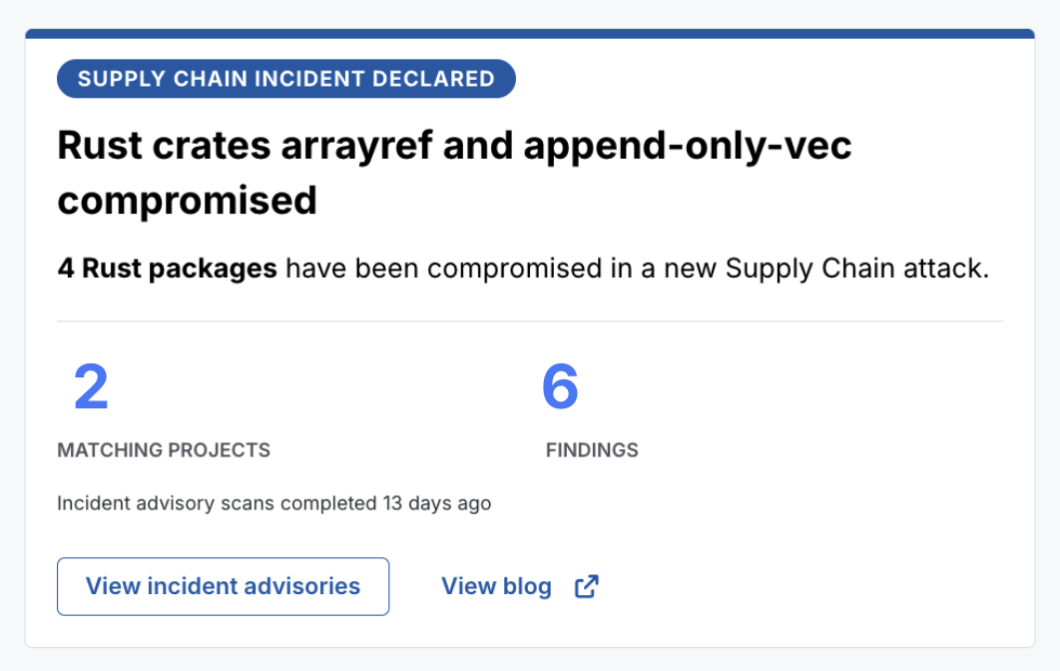Click the blue accent bar atop the card

[530, 34]
